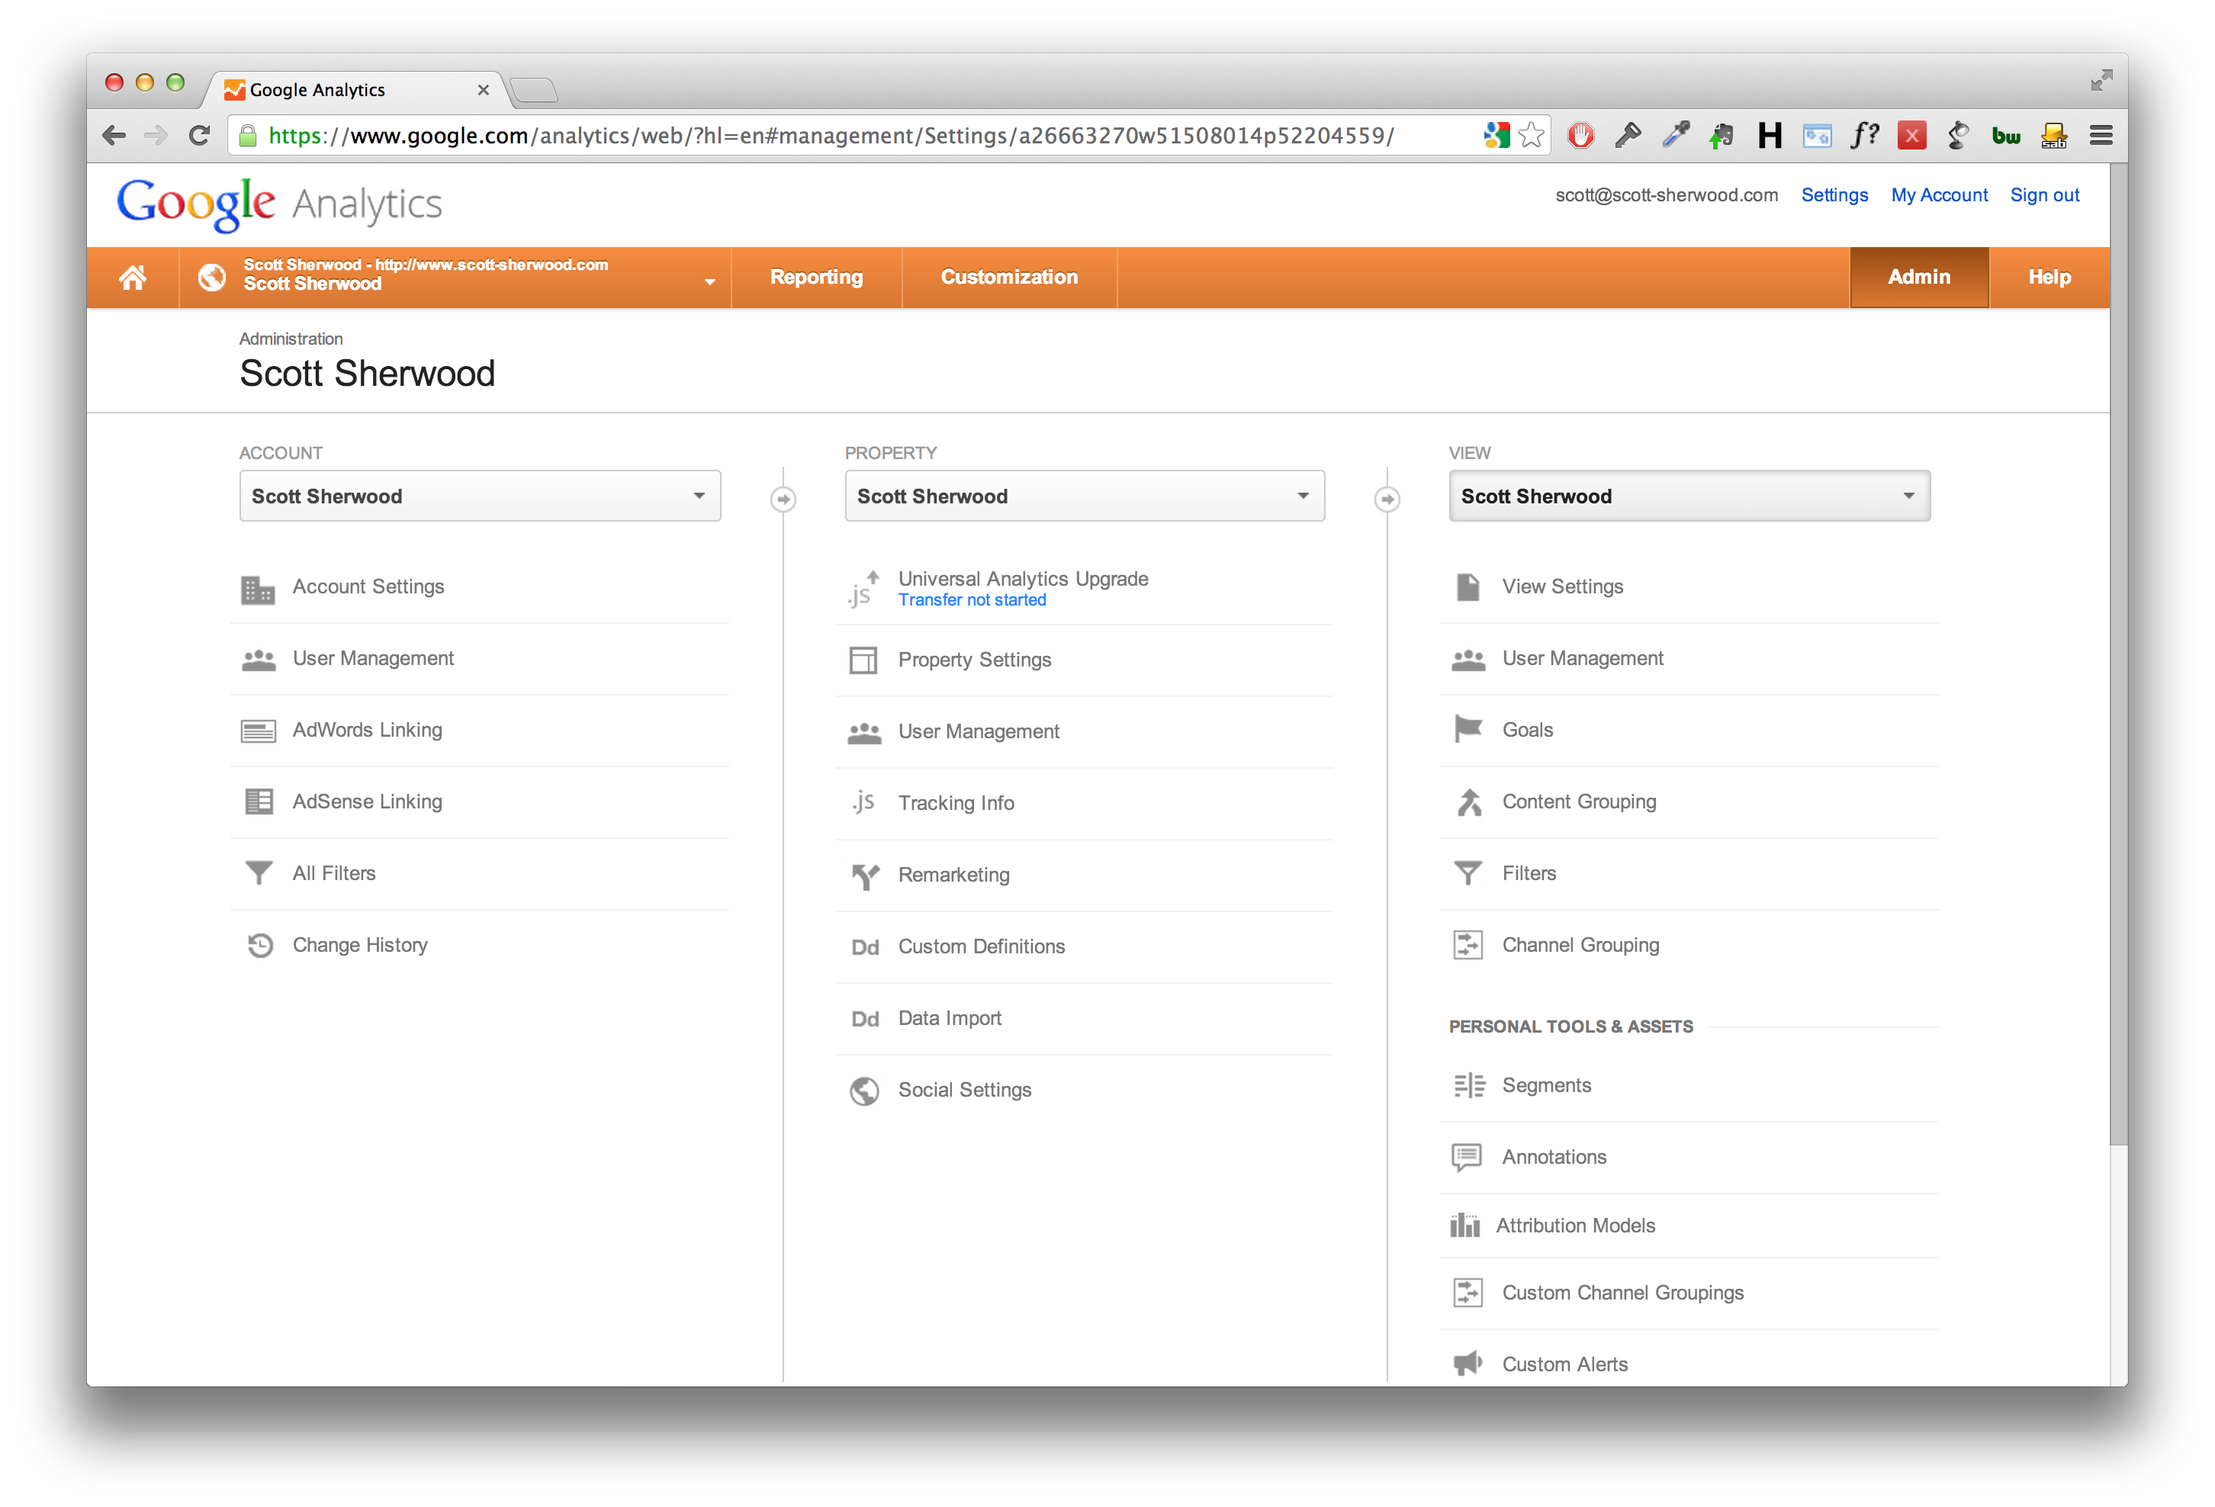Image resolution: width=2215 pixels, height=1507 pixels.
Task: Open the Property selector dropdown
Action: tap(1085, 496)
